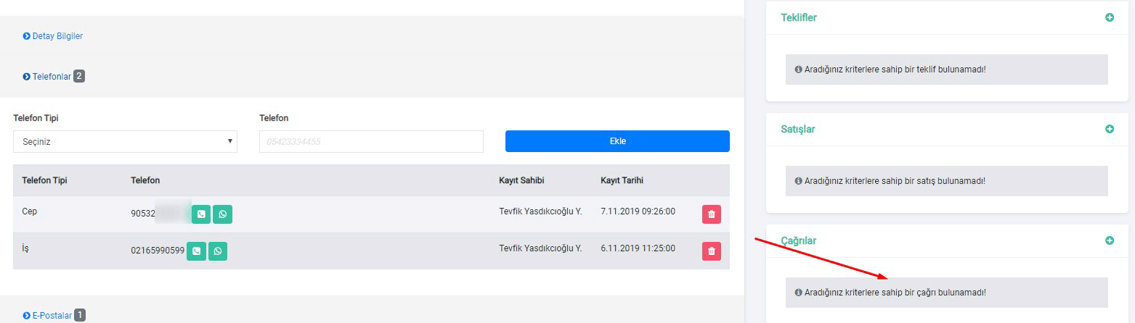Click the Kayıt Sahibi column header
The height and width of the screenshot is (323, 1135).
click(x=521, y=180)
